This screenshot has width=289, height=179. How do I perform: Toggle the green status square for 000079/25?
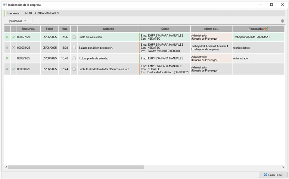pyautogui.click(x=7, y=59)
